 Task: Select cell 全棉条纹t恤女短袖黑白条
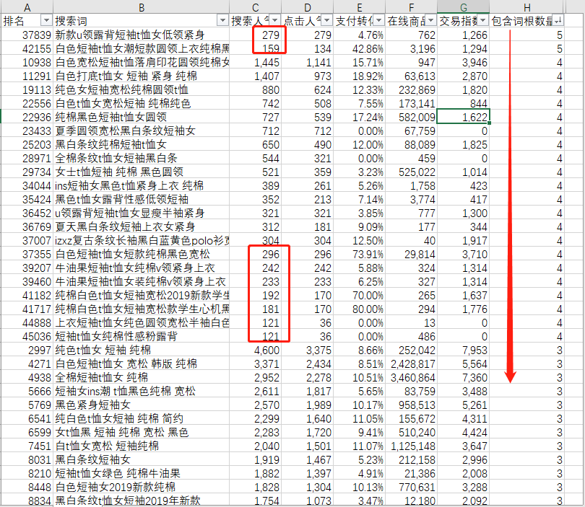pyautogui.click(x=141, y=159)
